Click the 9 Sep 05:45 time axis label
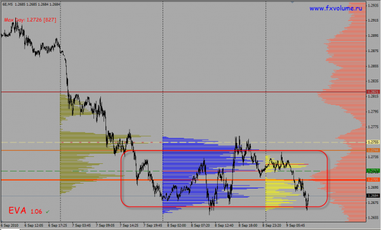Screen dimensions: 381x230 point(295,226)
